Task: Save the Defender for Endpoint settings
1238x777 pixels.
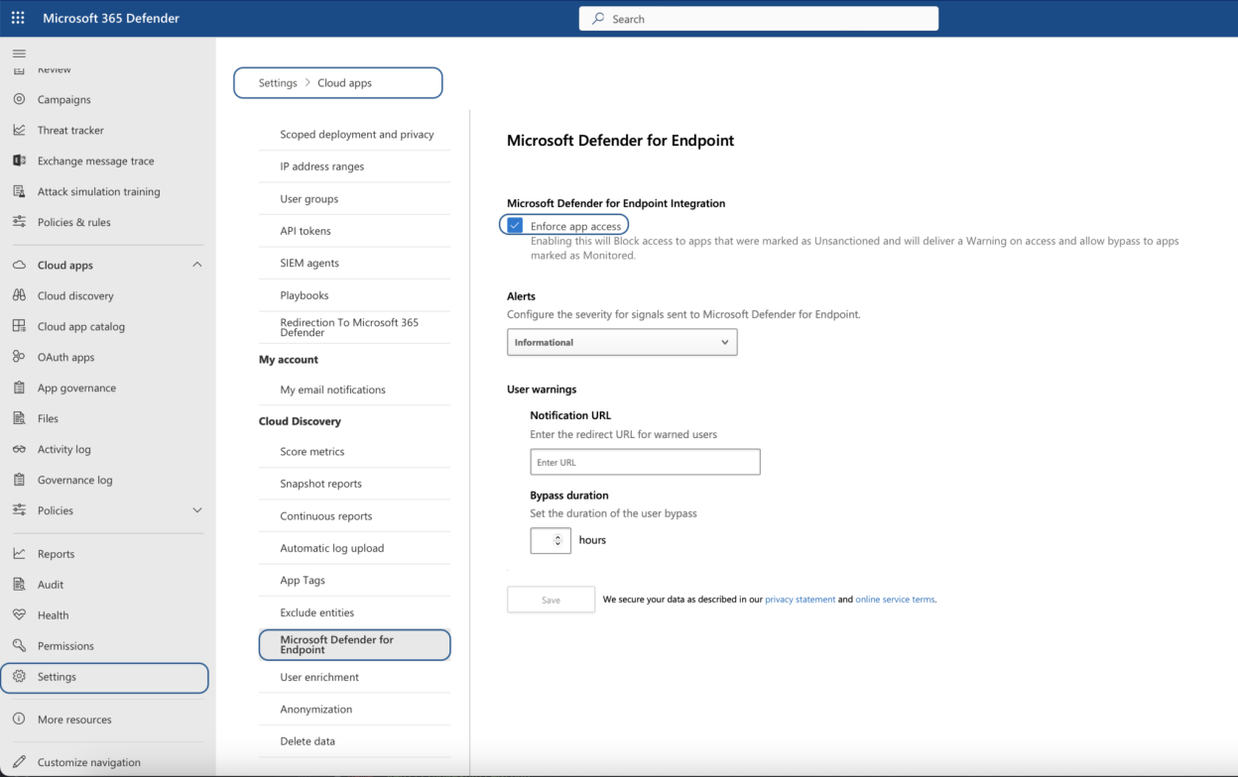Action: (551, 599)
